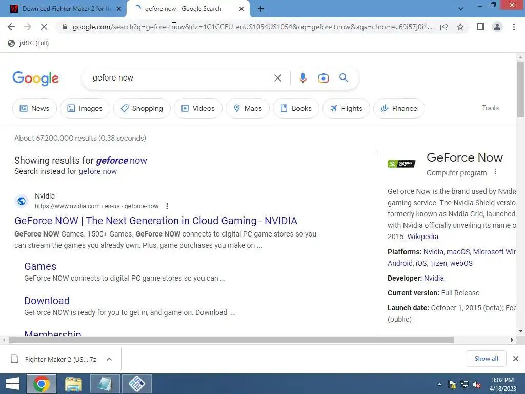
Task: Open the search Tools options
Action: (x=490, y=108)
